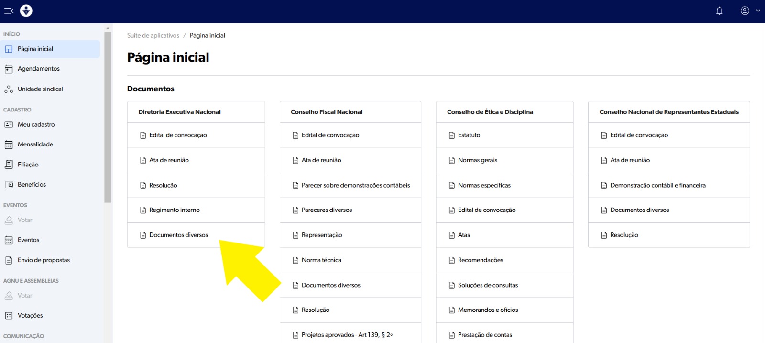The width and height of the screenshot is (765, 343).
Task: Open Votações under AGNU e Assembleias
Action: click(x=30, y=316)
